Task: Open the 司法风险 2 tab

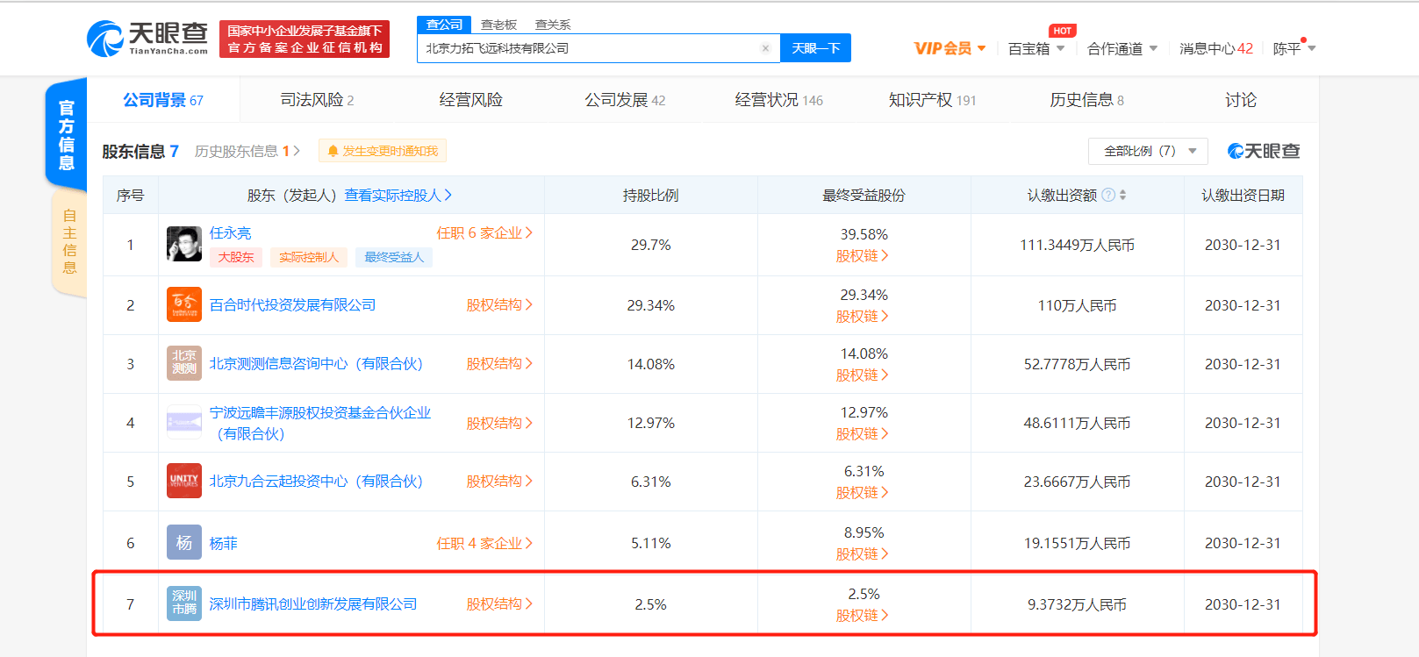Action: (x=317, y=100)
